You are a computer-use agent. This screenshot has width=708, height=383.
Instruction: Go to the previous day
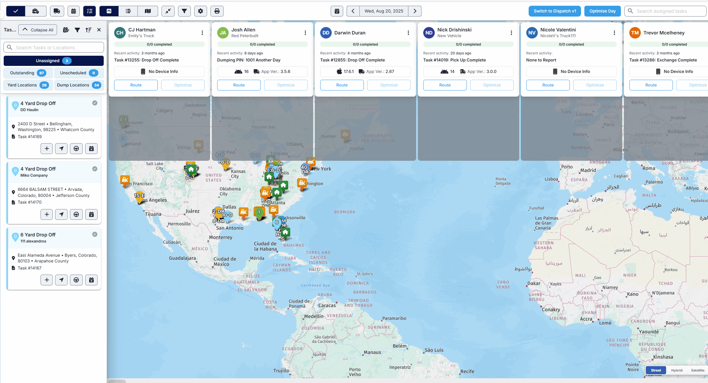353,11
